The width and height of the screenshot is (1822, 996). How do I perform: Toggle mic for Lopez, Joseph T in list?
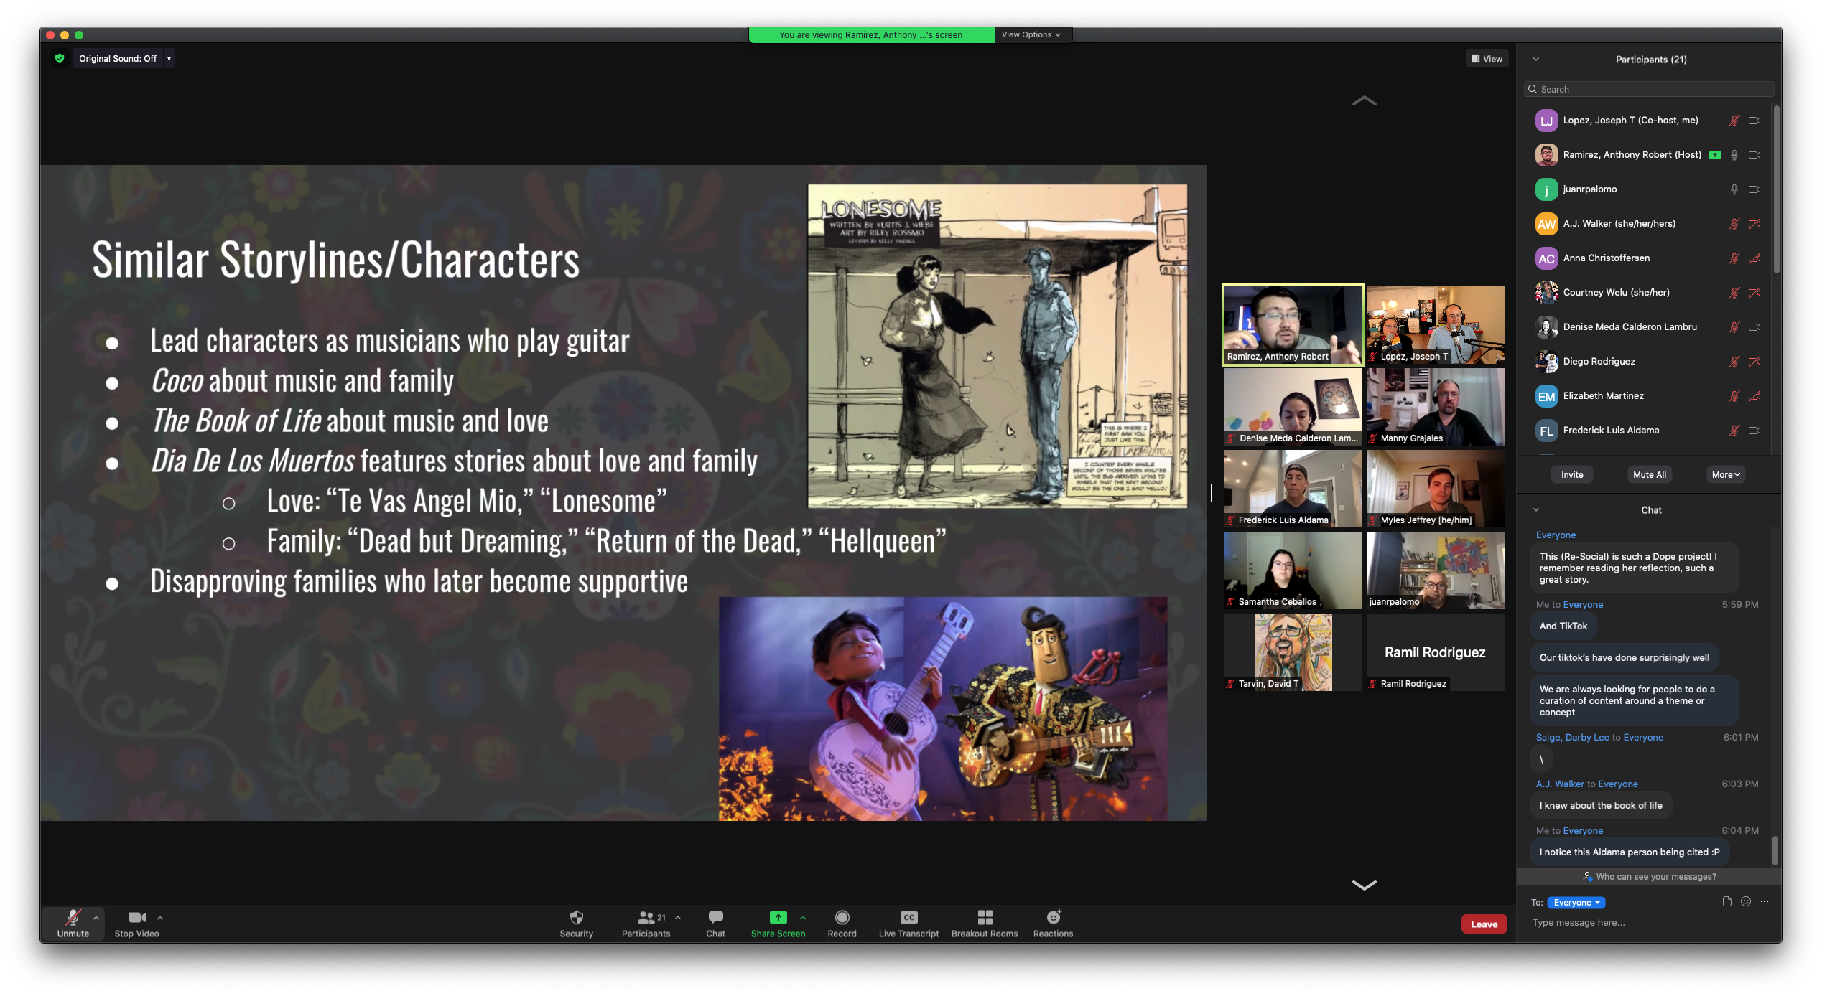pos(1734,121)
